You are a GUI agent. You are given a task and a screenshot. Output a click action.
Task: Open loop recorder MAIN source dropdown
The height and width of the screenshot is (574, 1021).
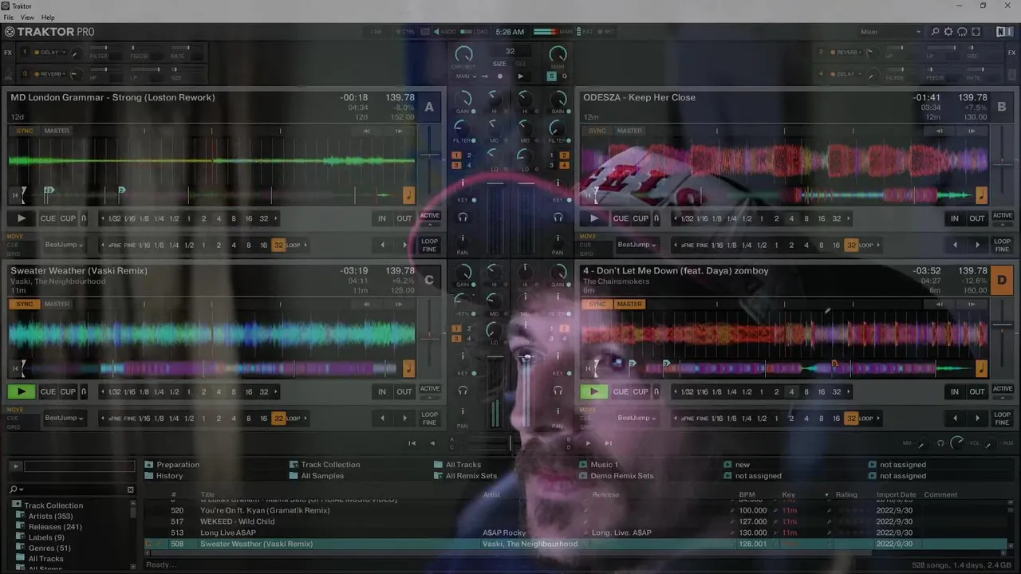(466, 77)
